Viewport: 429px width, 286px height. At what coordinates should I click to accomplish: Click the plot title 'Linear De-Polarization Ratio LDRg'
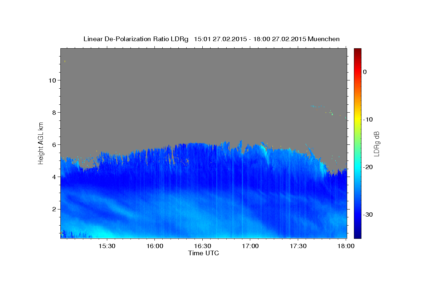[136, 39]
